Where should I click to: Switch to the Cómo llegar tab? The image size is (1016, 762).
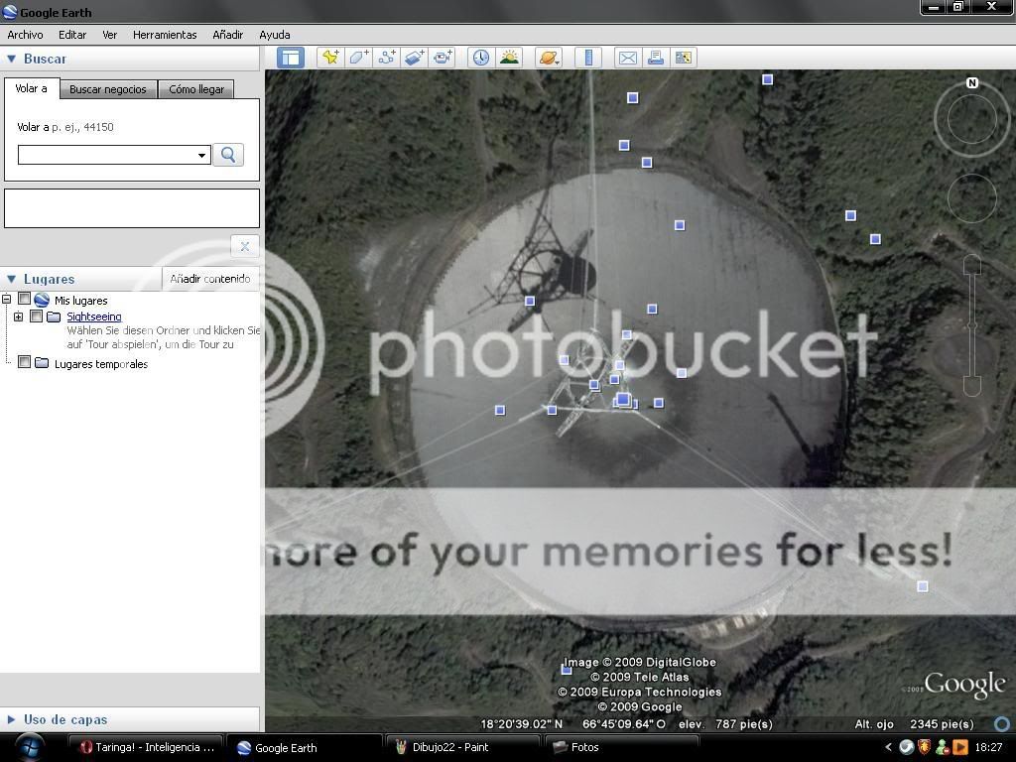click(196, 89)
